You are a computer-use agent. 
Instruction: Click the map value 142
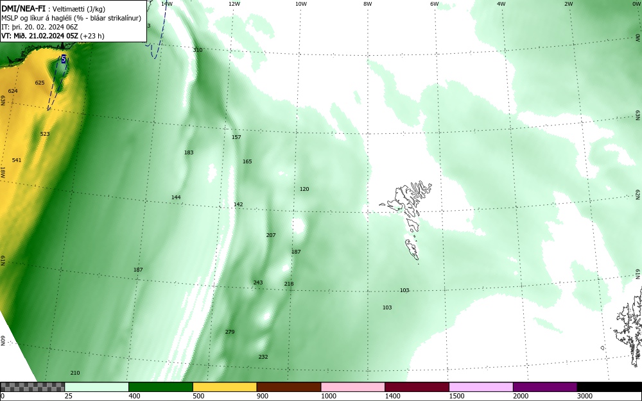coord(238,204)
